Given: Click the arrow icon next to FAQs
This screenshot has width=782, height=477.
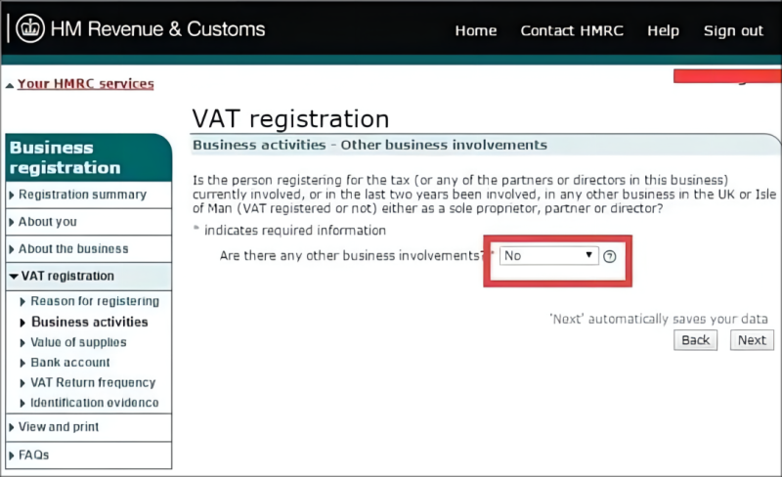Looking at the screenshot, I should click(x=12, y=455).
